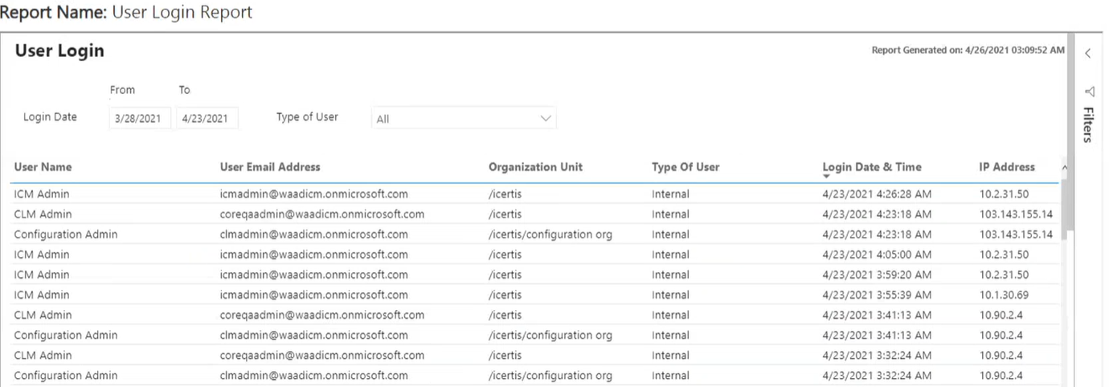Open the Type of User dropdown
Screen dimensions: 1109x387
[464, 118]
